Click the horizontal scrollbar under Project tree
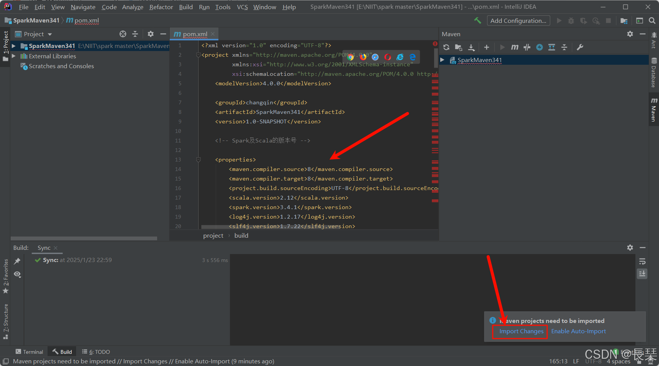This screenshot has width=659, height=366. click(84, 238)
